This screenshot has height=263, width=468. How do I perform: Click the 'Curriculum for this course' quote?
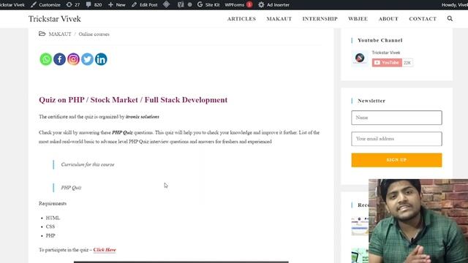[88, 164]
